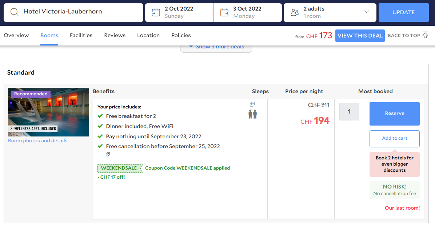Click the popup icon above sleeps figures
Image resolution: width=435 pixels, height=226 pixels.
pyautogui.click(x=252, y=104)
